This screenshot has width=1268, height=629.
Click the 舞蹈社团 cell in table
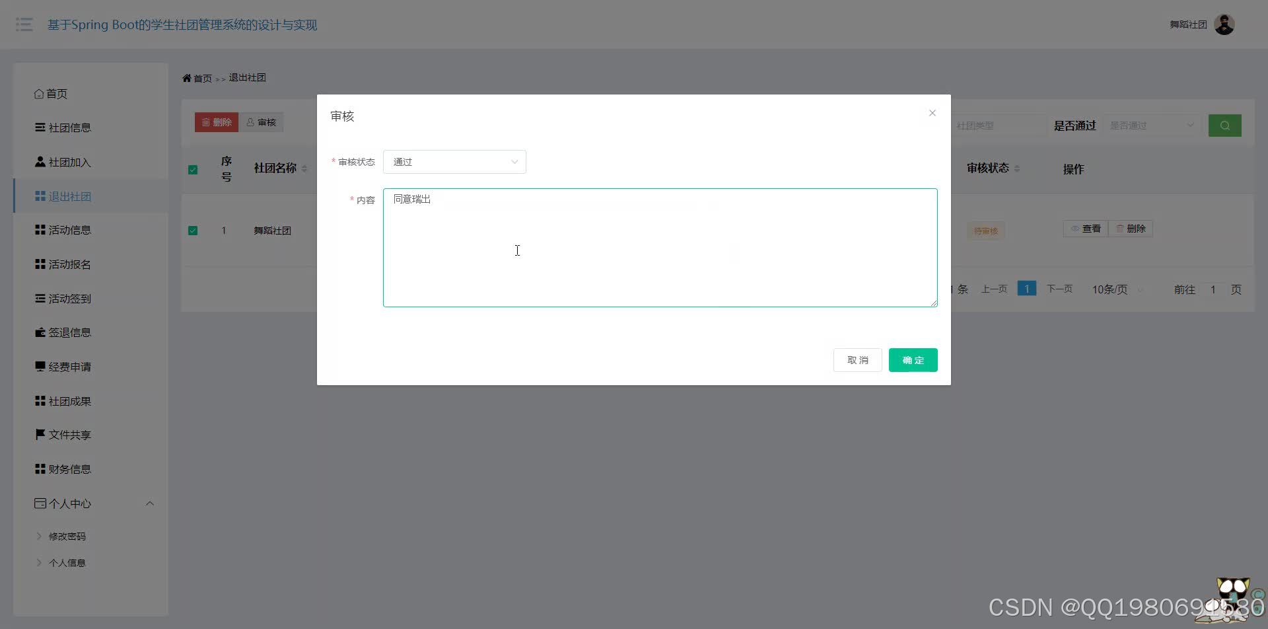[x=272, y=231]
